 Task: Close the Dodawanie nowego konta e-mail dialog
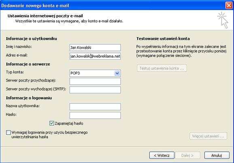coord(229,6)
